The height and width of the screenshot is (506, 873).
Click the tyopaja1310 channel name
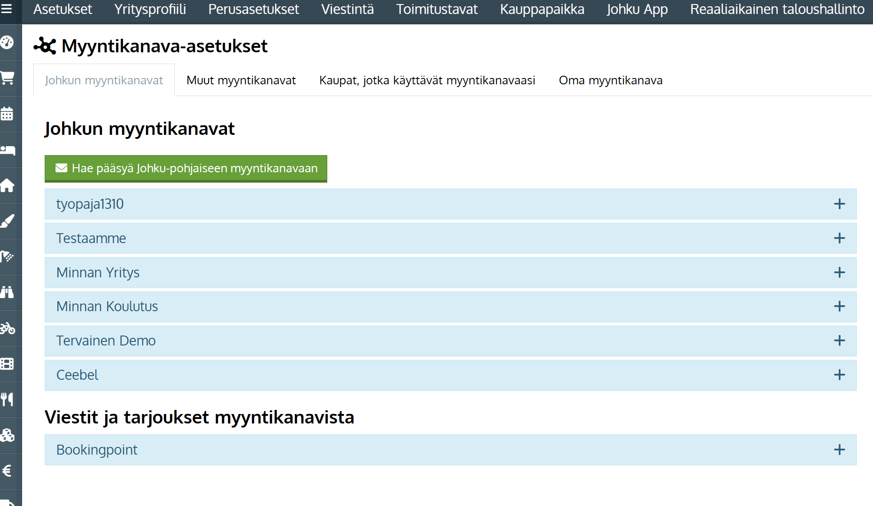click(90, 204)
